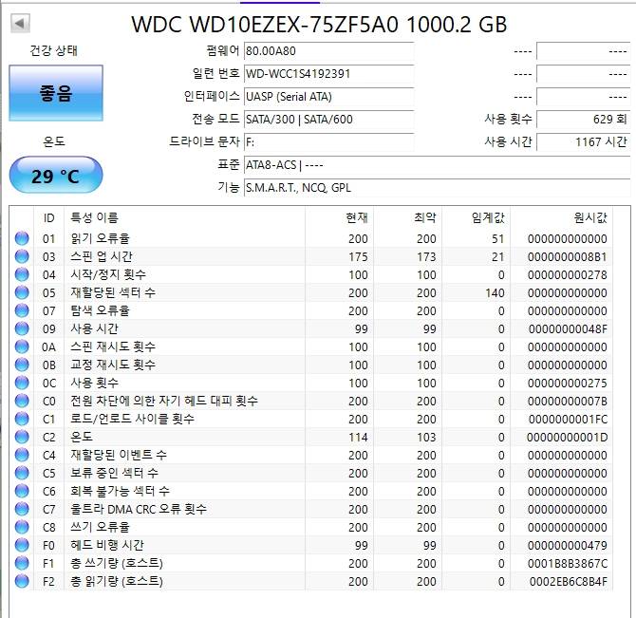Click status icon for 05 재할당된 섹터 수
The height and width of the screenshot is (618, 636).
(22, 292)
